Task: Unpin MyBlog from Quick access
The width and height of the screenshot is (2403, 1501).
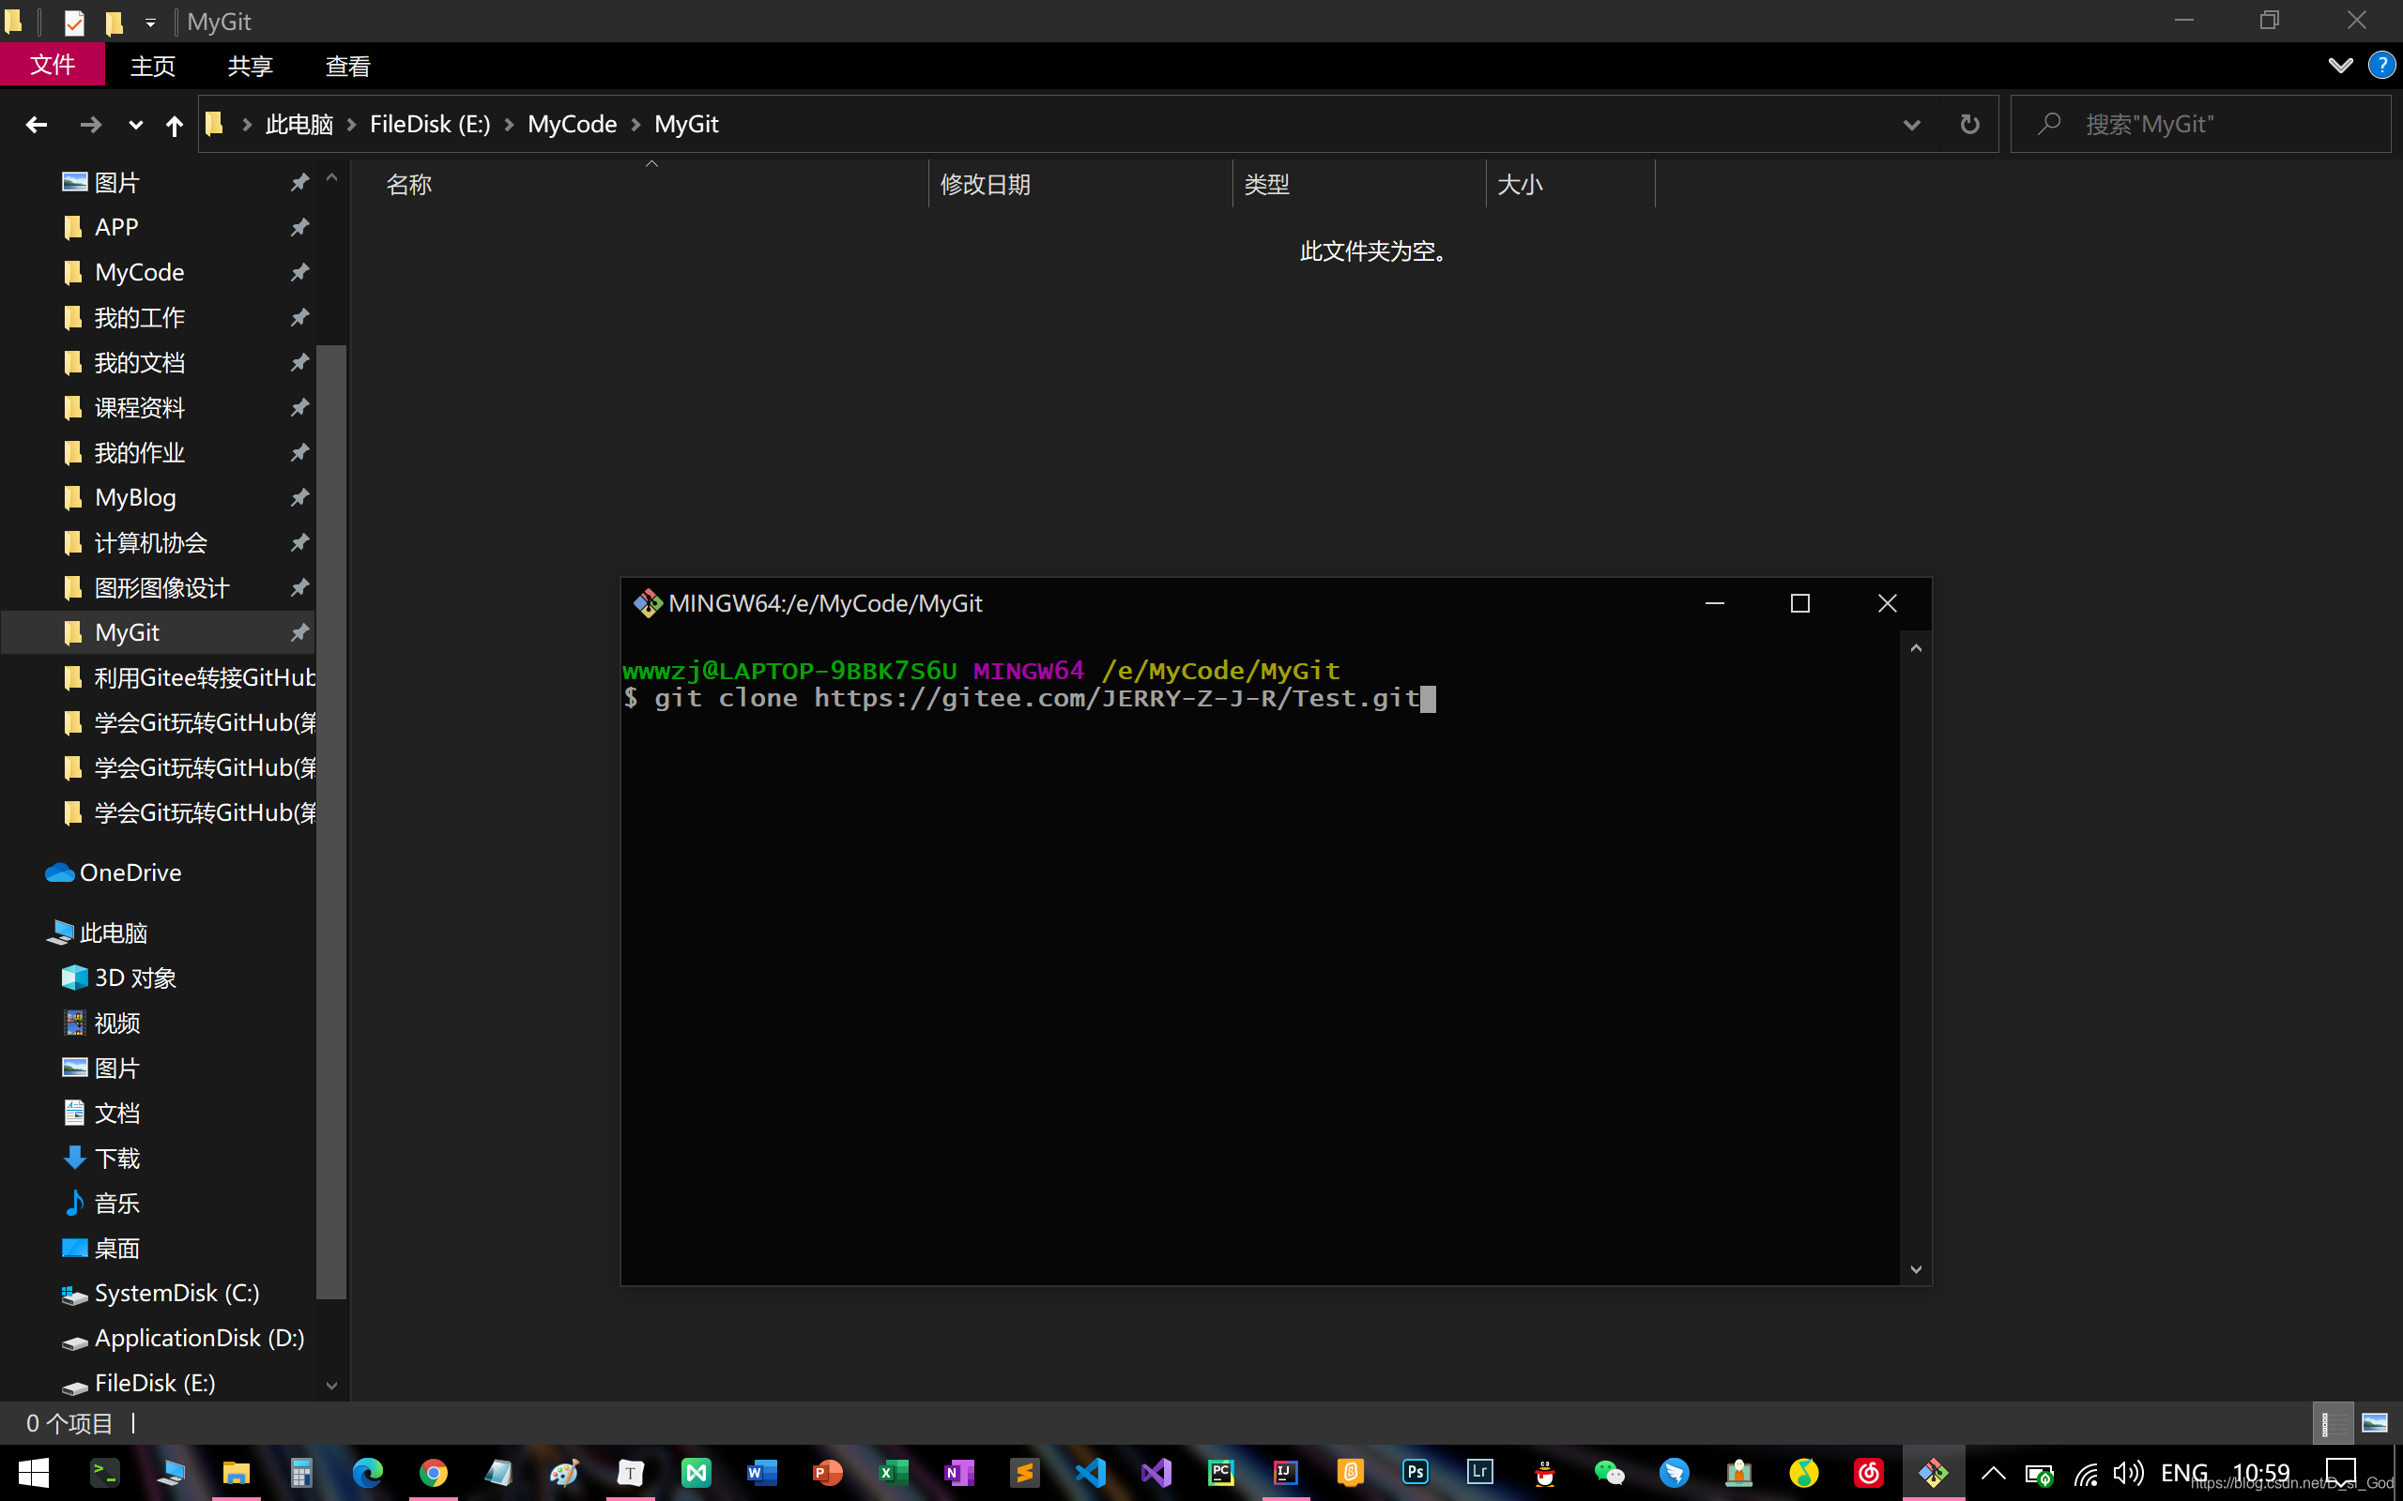Action: pyautogui.click(x=298, y=497)
